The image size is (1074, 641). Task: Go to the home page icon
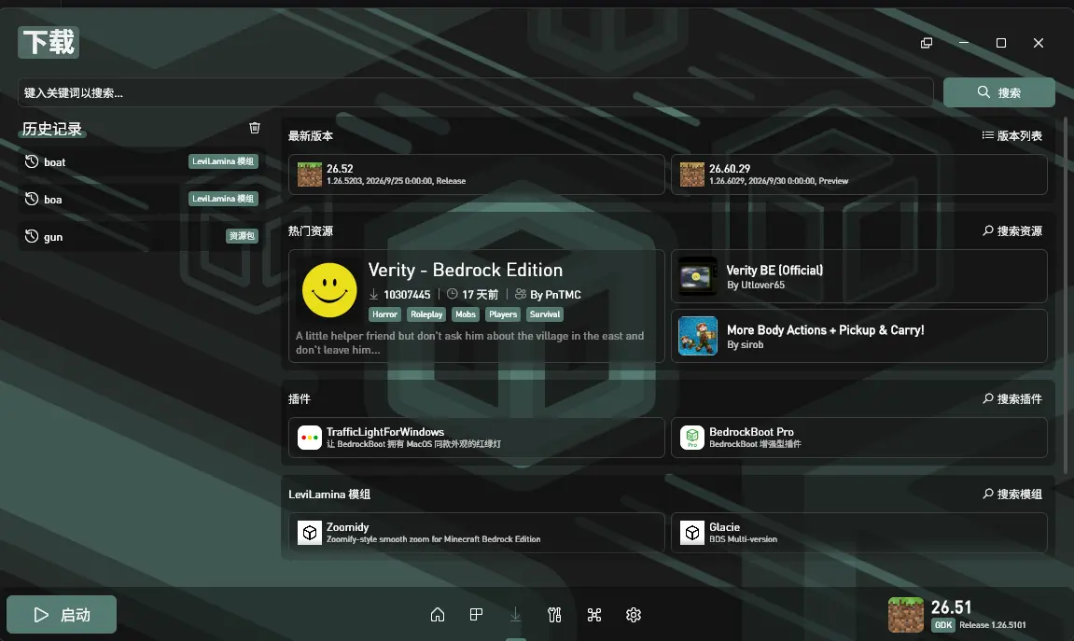coord(438,615)
